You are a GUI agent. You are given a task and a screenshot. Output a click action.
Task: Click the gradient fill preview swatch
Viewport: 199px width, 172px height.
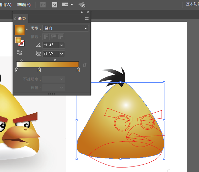20,30
